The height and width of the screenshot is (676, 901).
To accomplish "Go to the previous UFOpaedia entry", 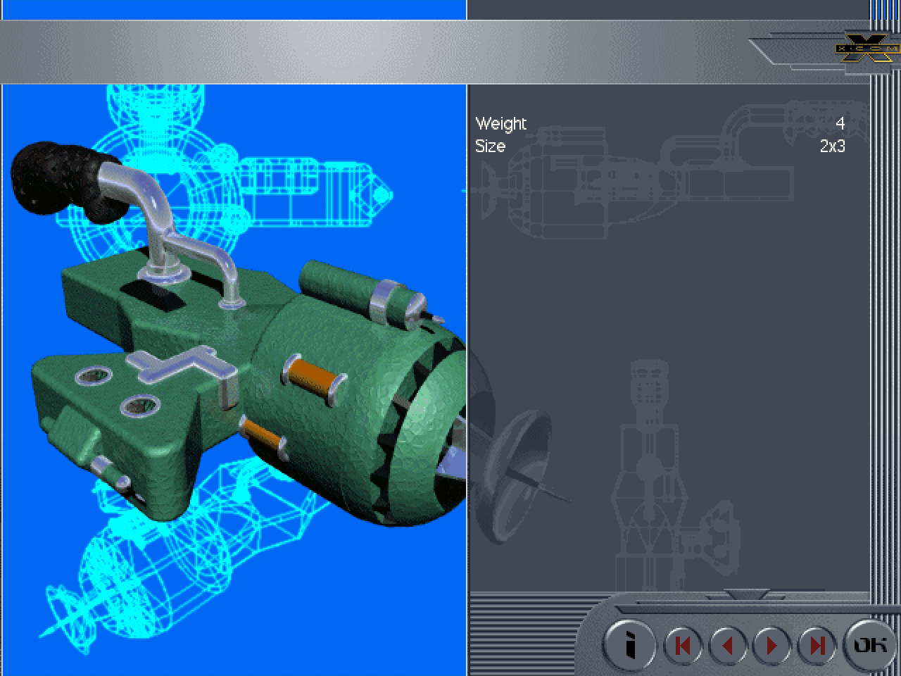I will [727, 645].
